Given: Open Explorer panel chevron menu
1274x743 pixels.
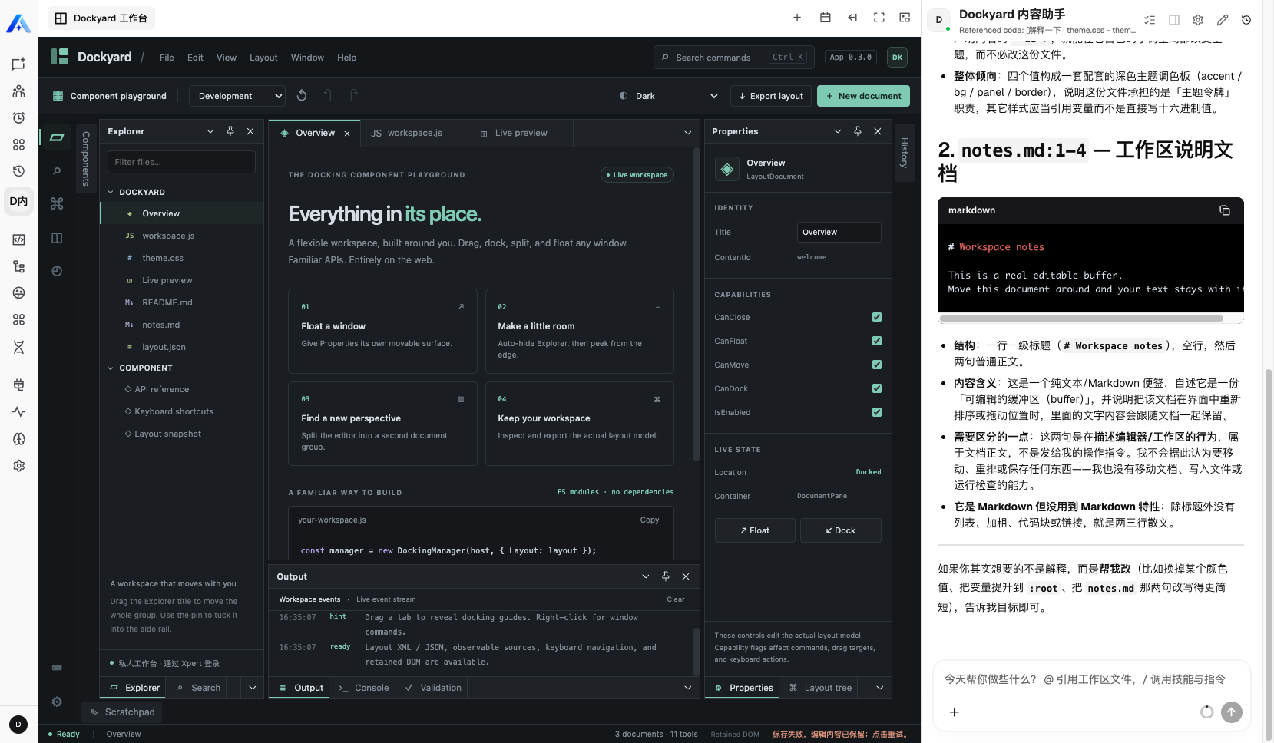Looking at the screenshot, I should pos(210,131).
